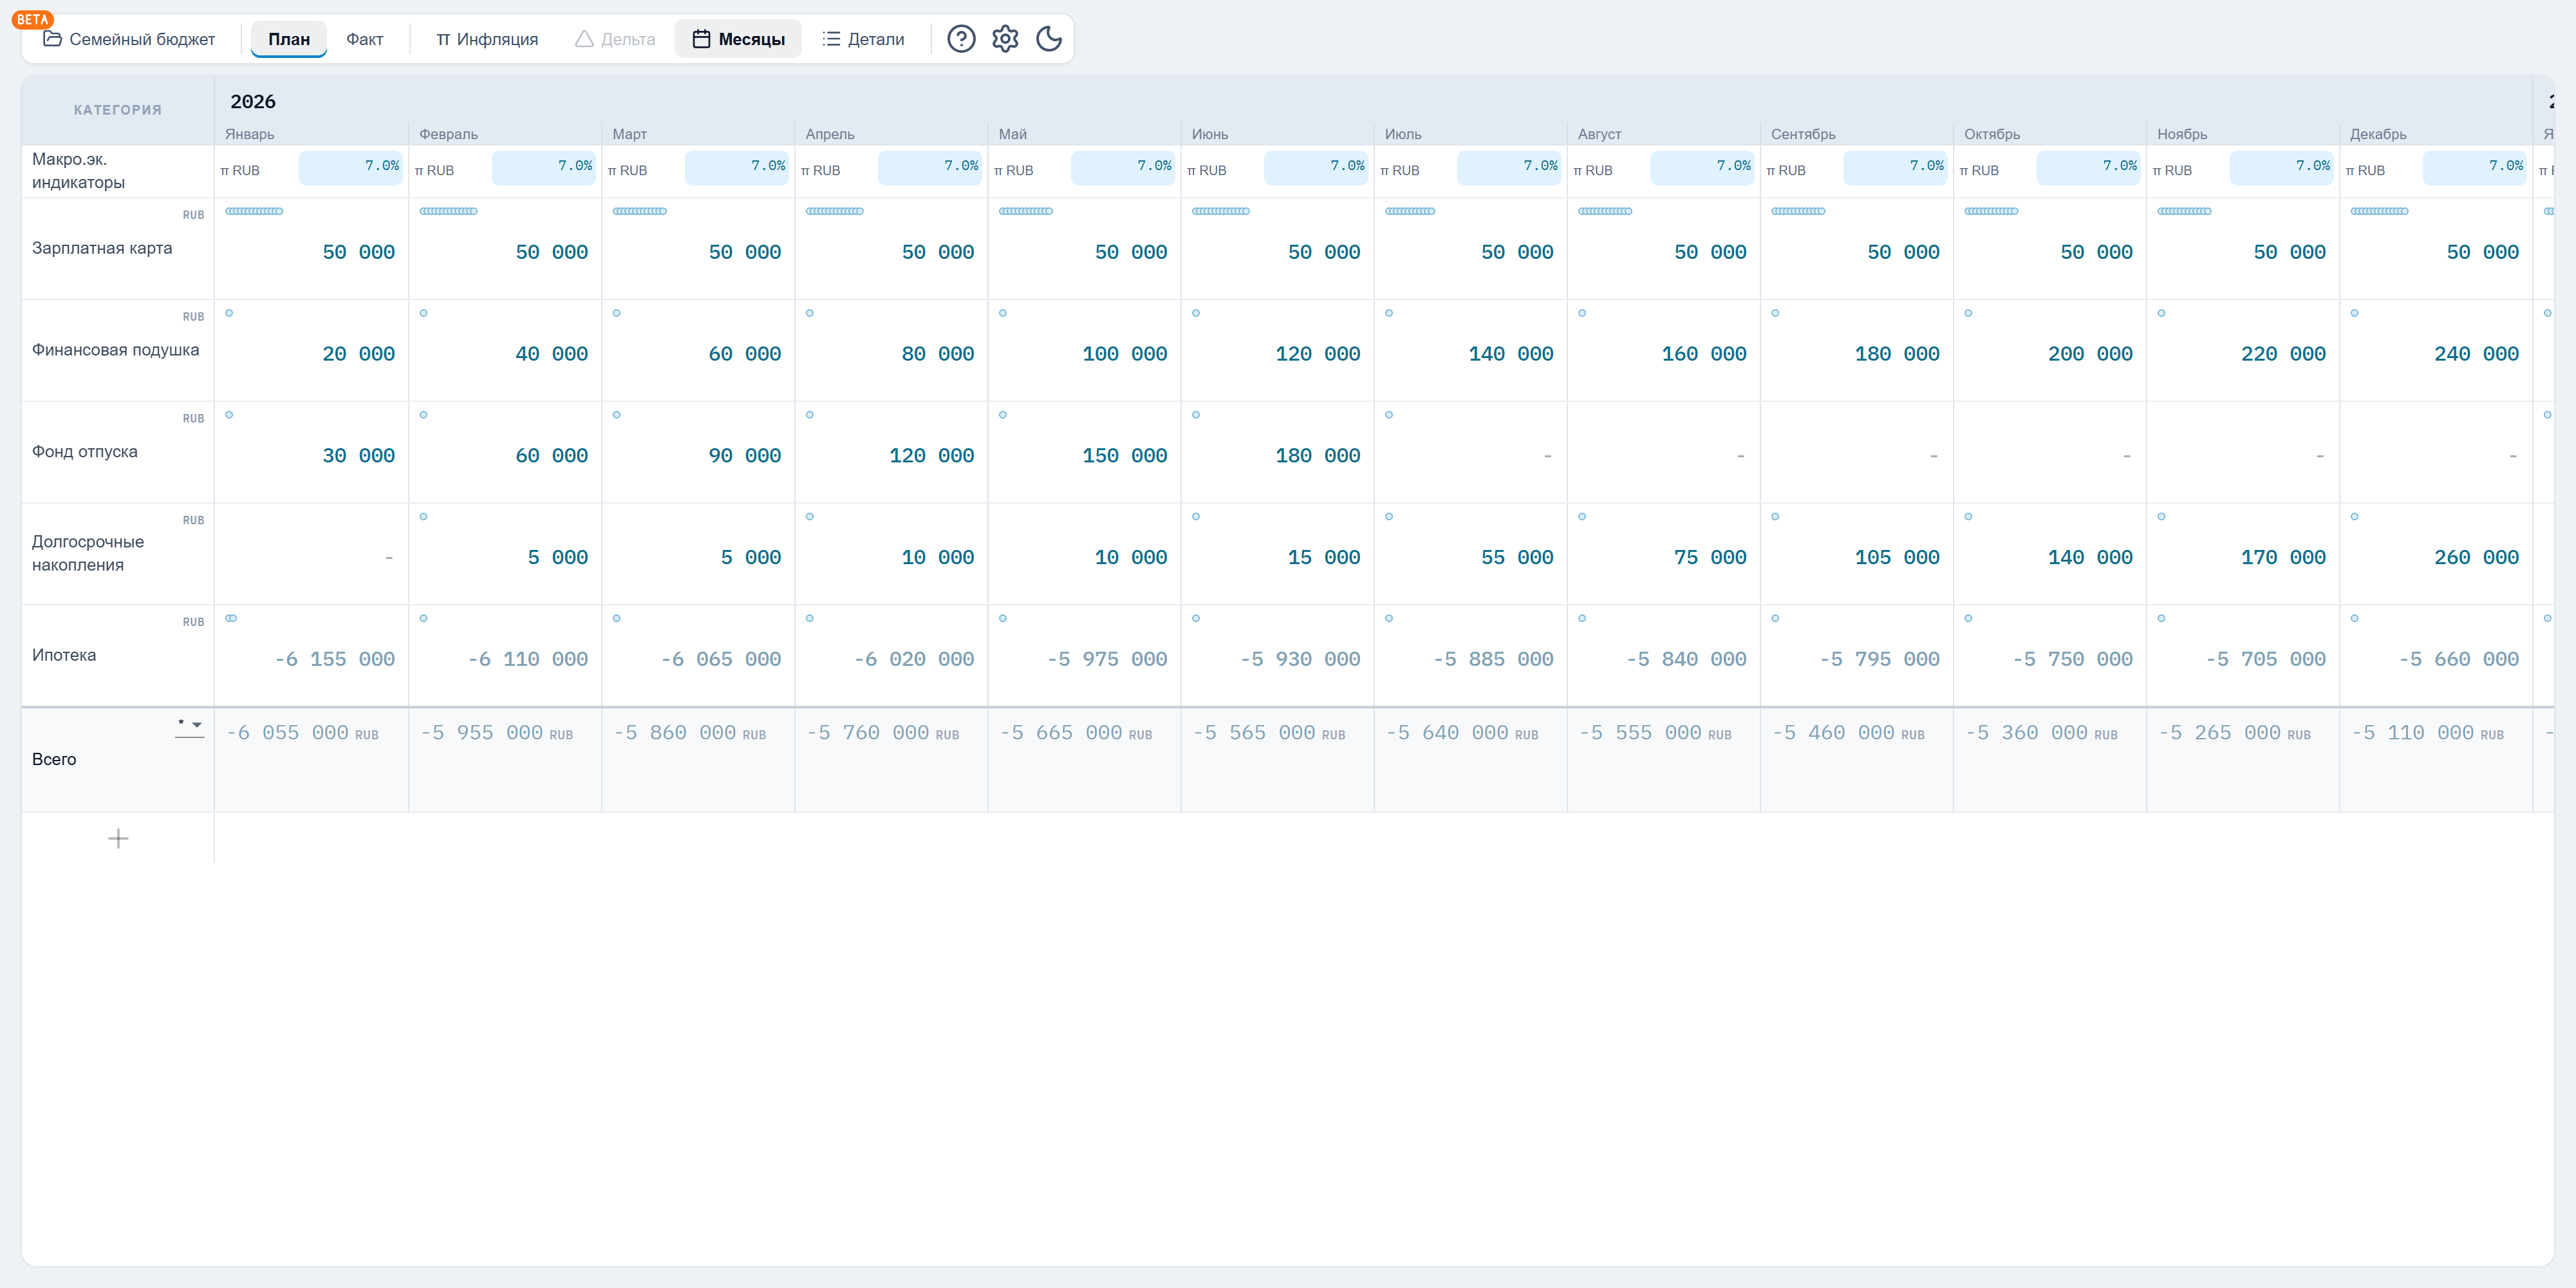This screenshot has height=1288, width=2576.
Task: Open settings via the gear icon
Action: pos(1005,39)
